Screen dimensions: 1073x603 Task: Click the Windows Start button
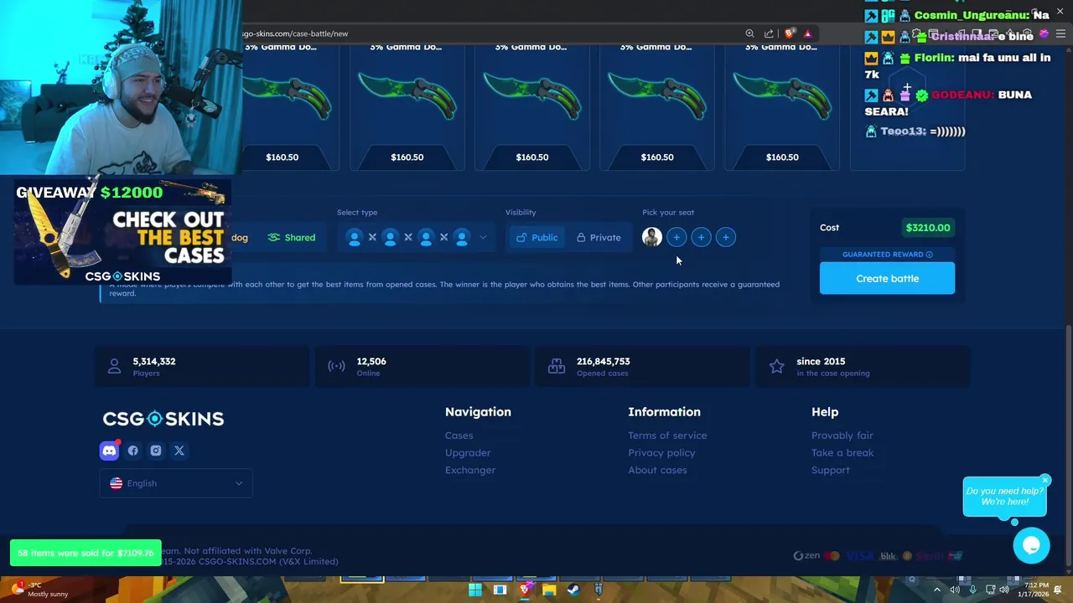click(x=475, y=590)
